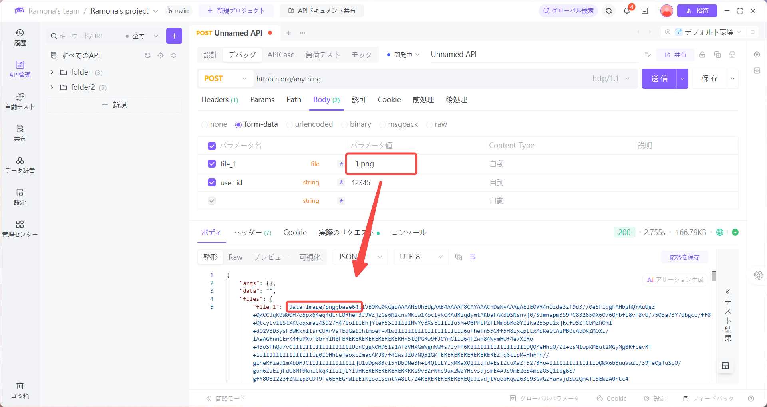Click the green globe network icon
The image size is (767, 407).
[x=720, y=232]
